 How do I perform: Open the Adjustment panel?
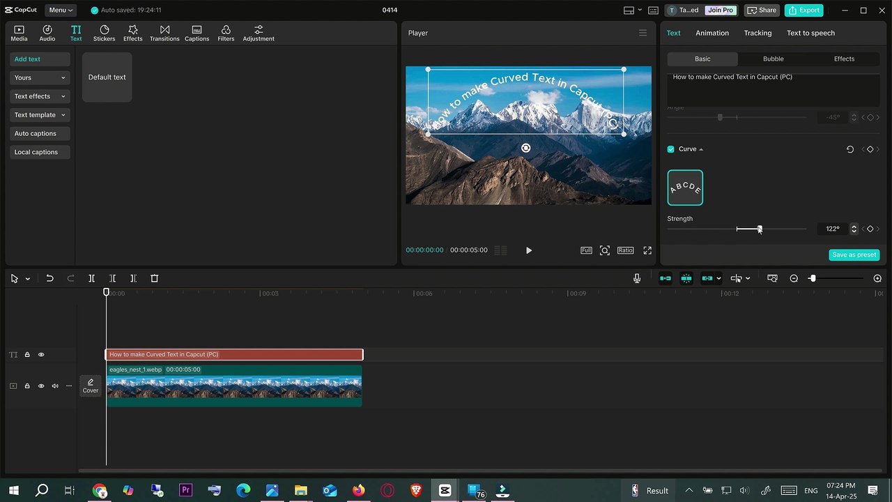(259, 33)
